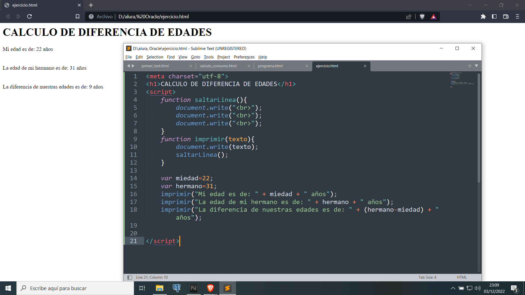The height and width of the screenshot is (295, 525).
Task: Open the Goto menu
Action: (196, 57)
